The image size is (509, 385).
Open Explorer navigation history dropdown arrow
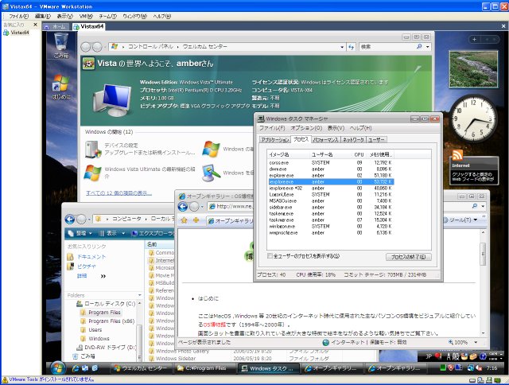click(89, 220)
